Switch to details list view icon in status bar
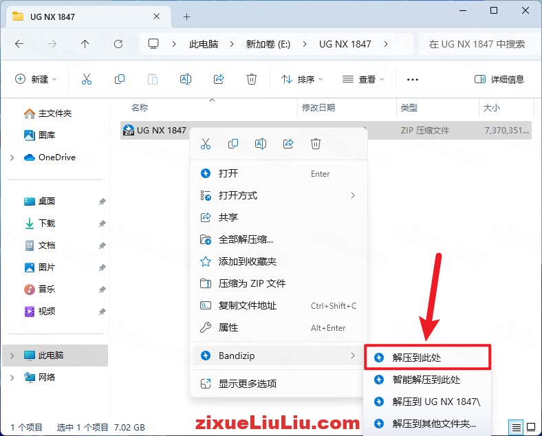Viewport: 542px width, 436px height. click(x=516, y=428)
